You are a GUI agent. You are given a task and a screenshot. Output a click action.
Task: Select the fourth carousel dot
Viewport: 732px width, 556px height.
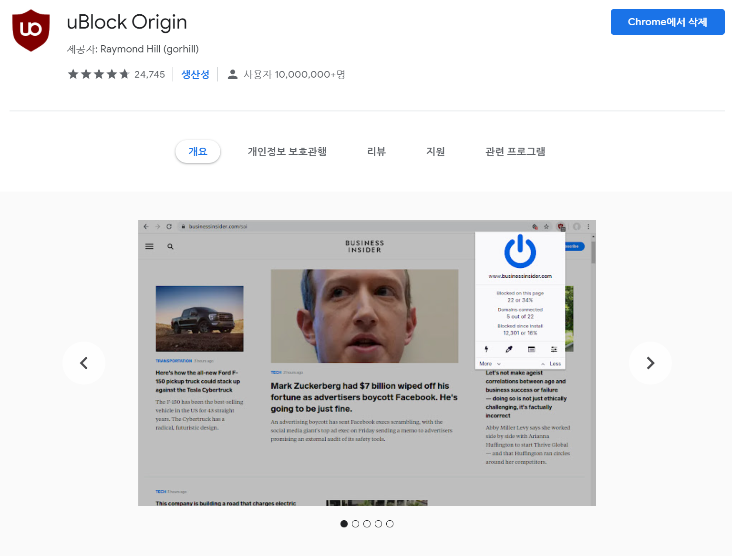pyautogui.click(x=378, y=524)
